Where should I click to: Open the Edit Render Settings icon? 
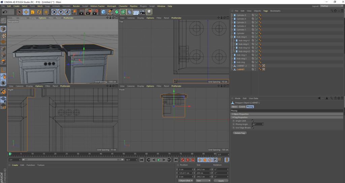(x=95, y=12)
